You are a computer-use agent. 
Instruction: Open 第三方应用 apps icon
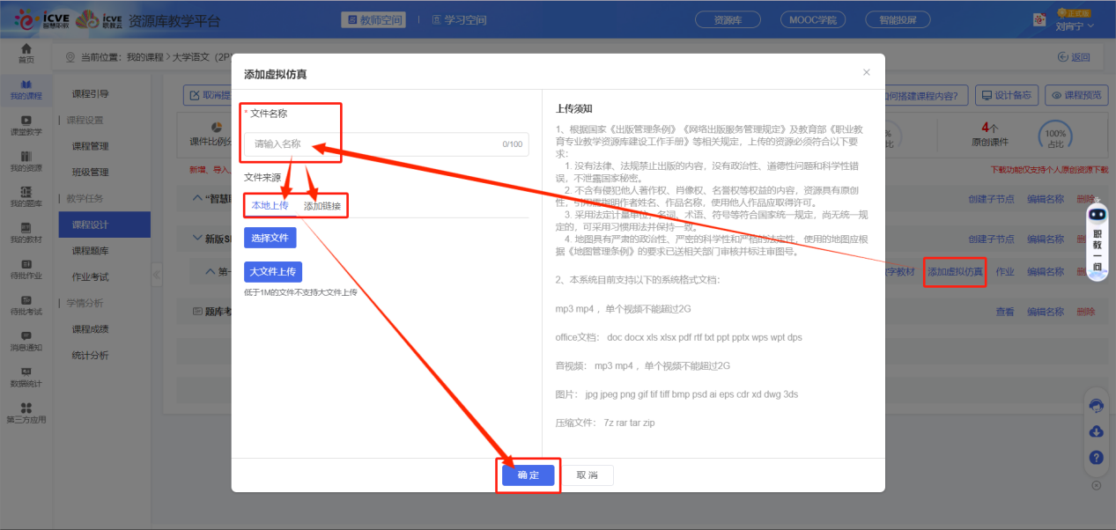(x=26, y=413)
